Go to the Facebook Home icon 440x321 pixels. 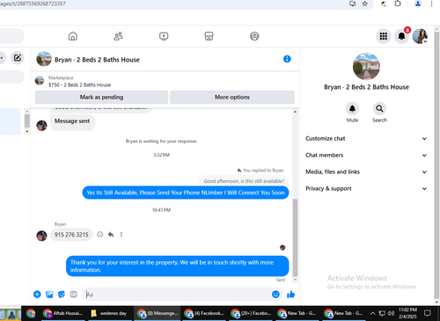[73, 36]
